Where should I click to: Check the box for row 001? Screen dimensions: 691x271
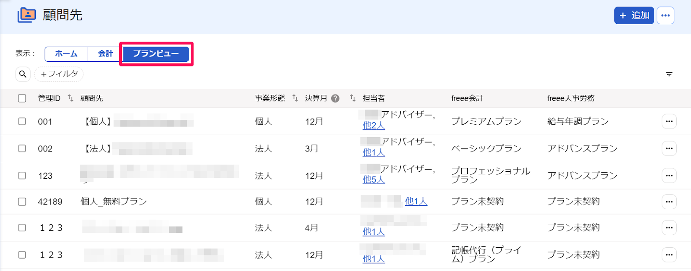[x=22, y=121]
